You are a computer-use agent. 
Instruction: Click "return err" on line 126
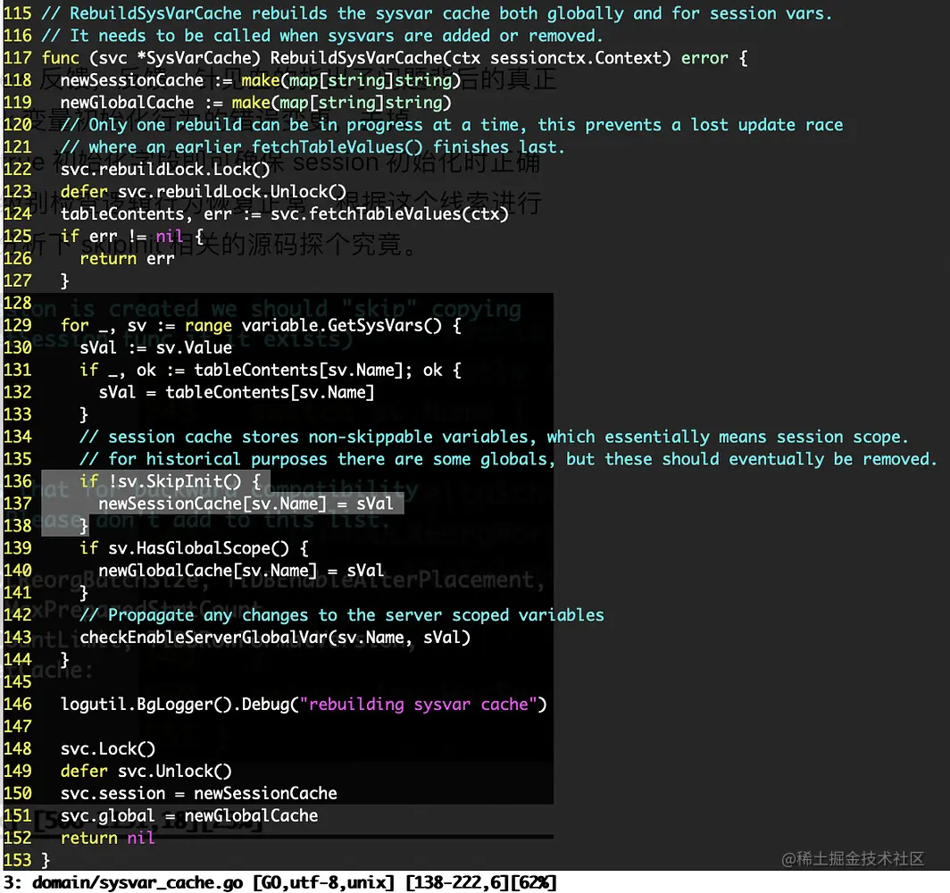tap(127, 259)
